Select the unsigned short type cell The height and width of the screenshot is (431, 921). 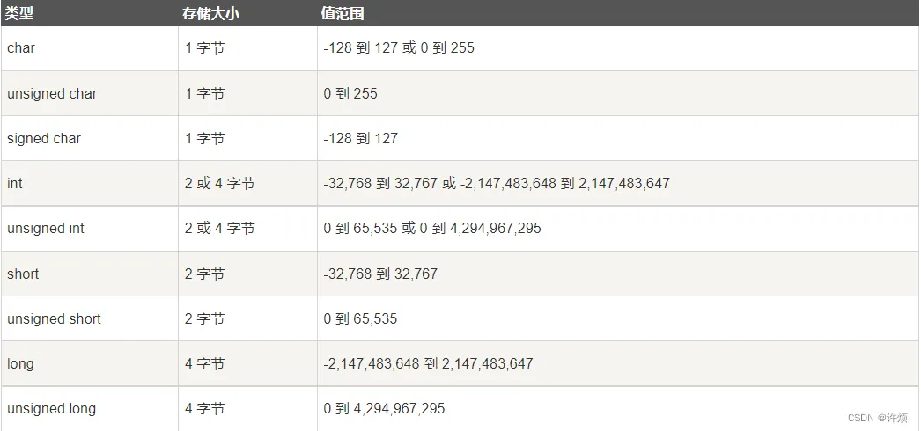[54, 318]
